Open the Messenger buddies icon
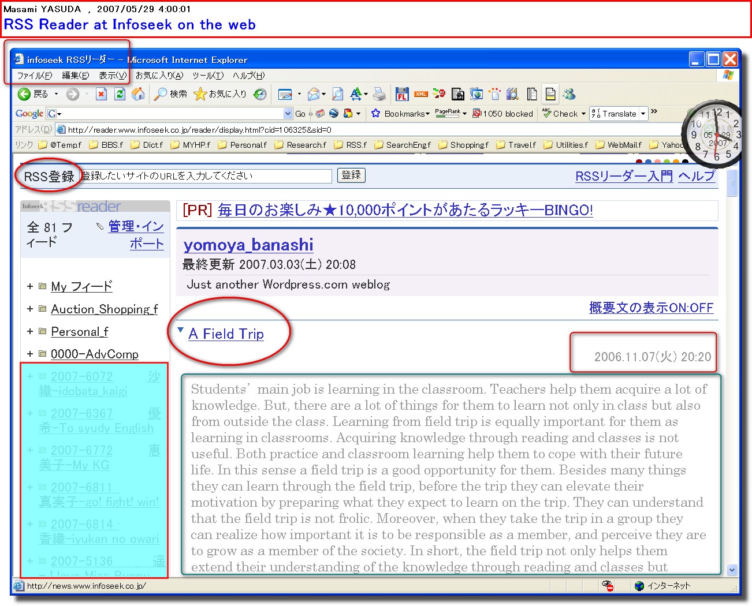Screen dimensions: 752x606 coord(569,94)
